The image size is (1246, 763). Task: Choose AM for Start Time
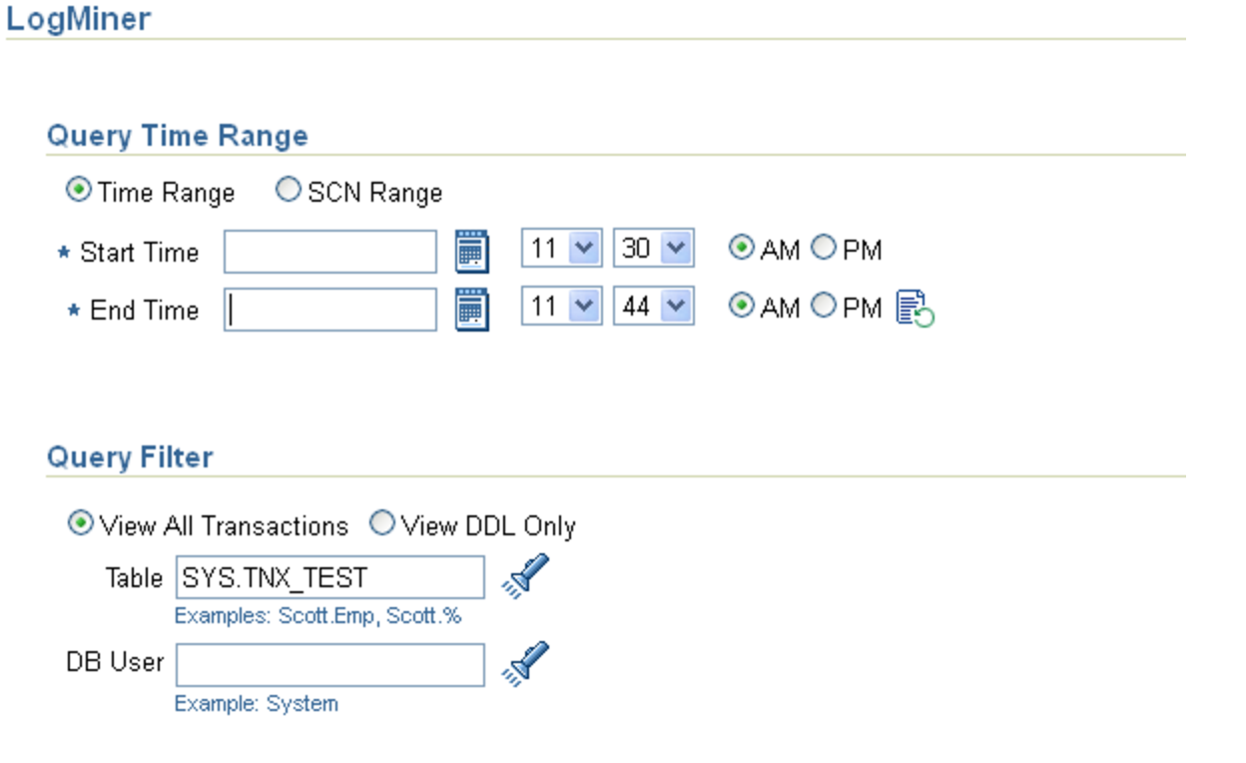[x=741, y=249]
